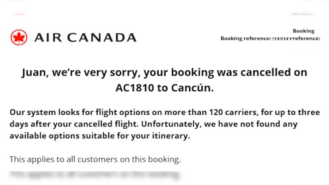Click 'available options suitable for your itinerary'

point(100,136)
